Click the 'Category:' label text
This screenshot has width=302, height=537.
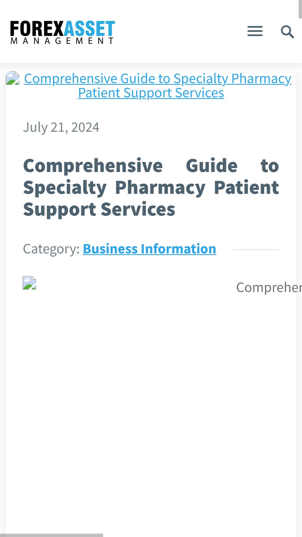(x=51, y=249)
